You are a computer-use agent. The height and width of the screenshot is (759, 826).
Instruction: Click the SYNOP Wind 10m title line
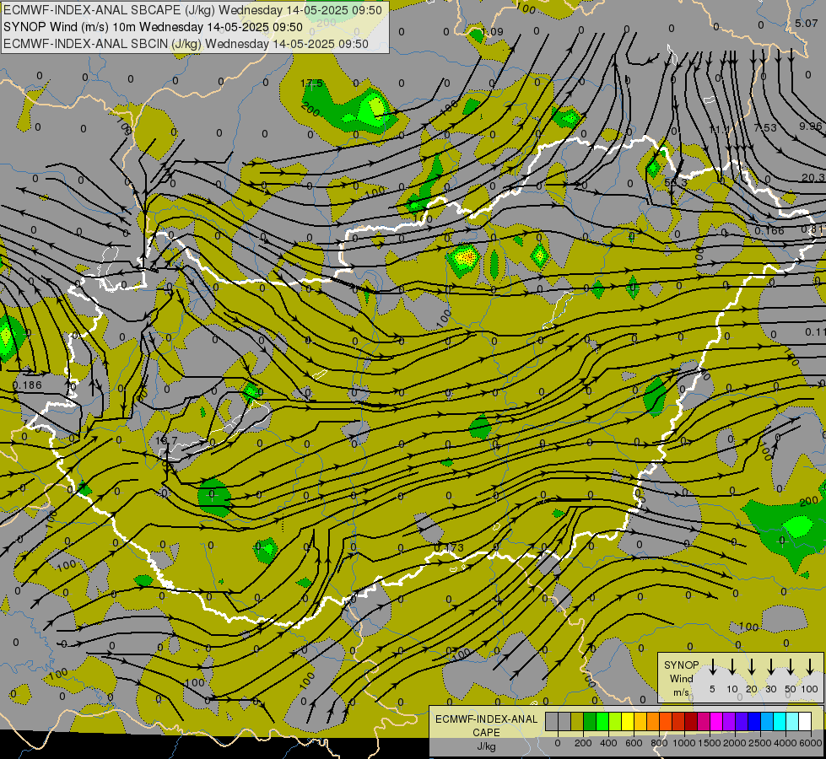pos(153,27)
